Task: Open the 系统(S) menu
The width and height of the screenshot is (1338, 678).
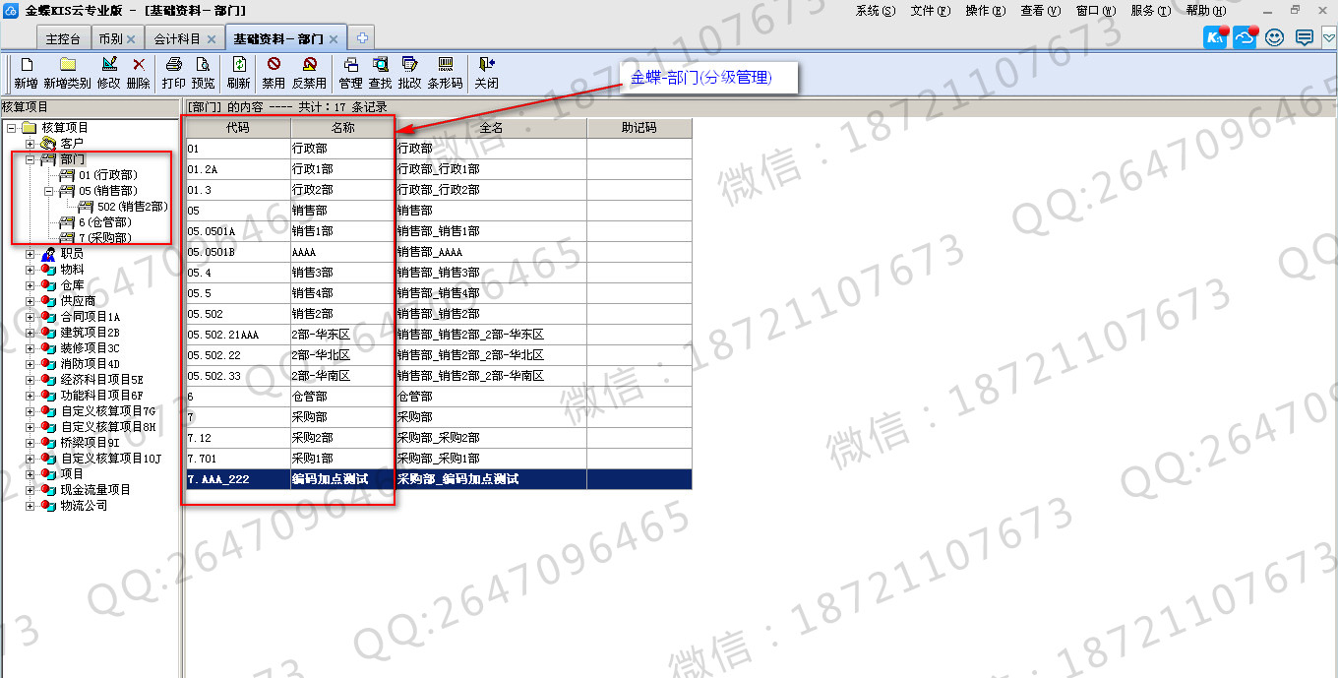Action: tap(875, 11)
